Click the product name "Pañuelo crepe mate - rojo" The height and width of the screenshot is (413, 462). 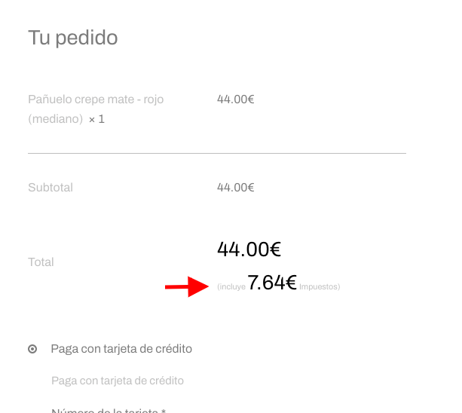96,99
